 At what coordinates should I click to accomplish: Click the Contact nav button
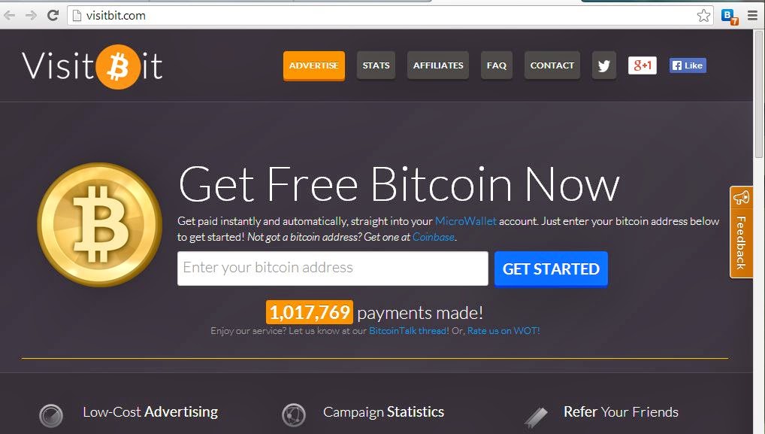[x=552, y=65]
